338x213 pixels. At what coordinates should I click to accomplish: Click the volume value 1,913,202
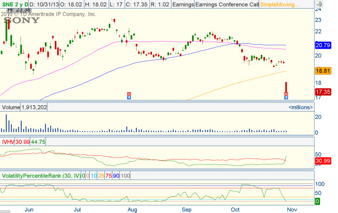(34, 107)
